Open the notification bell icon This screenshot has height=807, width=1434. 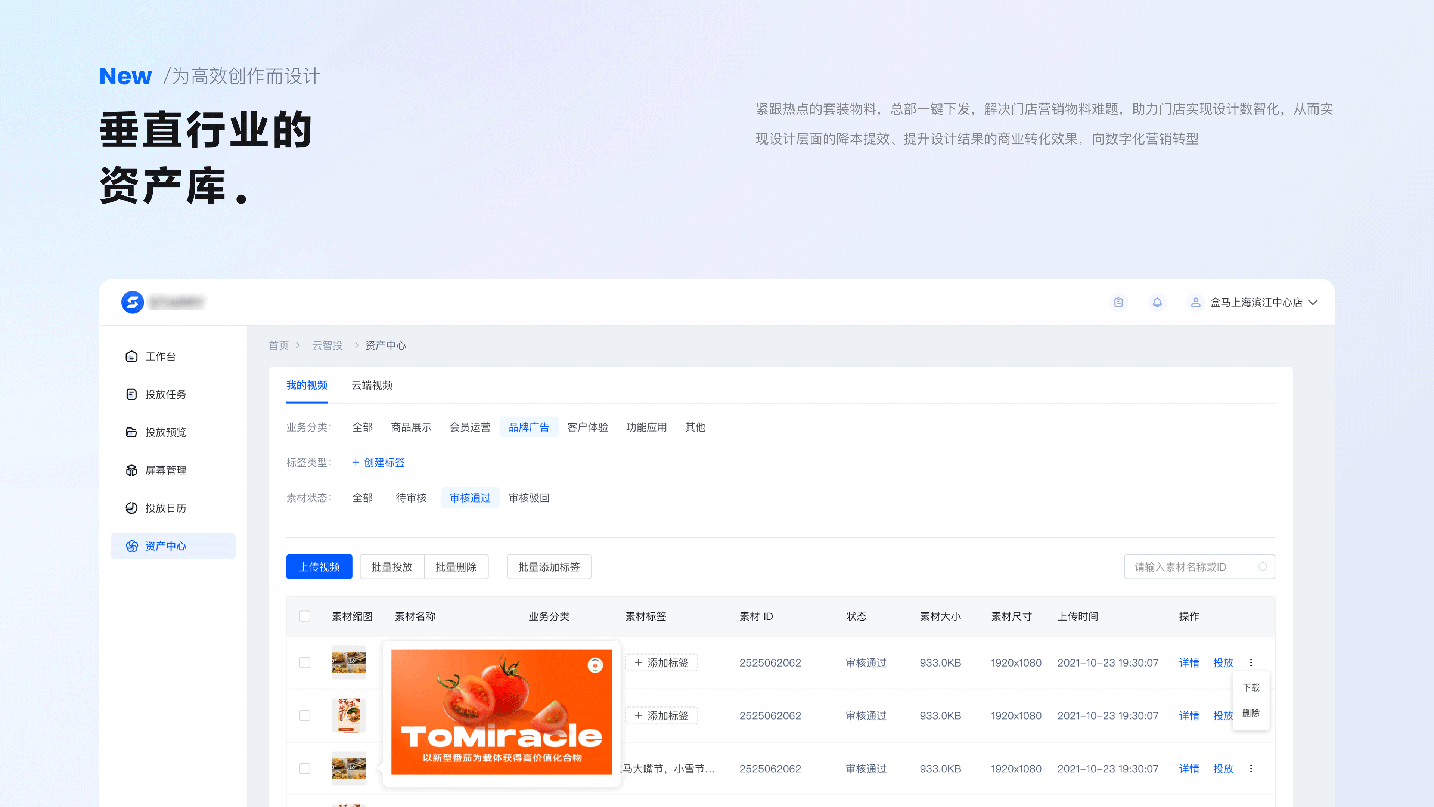[x=1157, y=302]
